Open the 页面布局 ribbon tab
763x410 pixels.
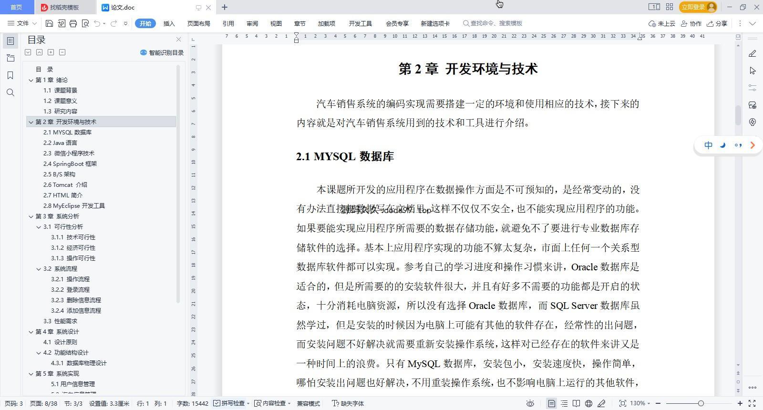pos(199,23)
